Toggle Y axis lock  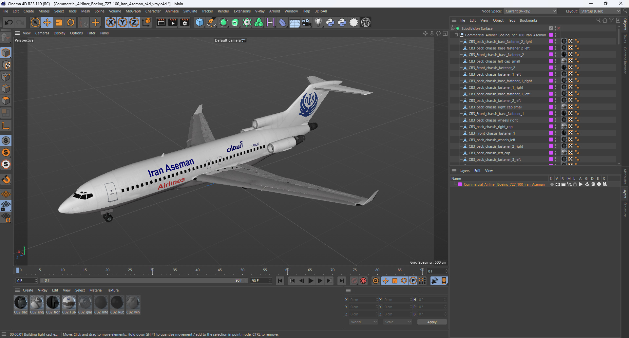point(123,22)
